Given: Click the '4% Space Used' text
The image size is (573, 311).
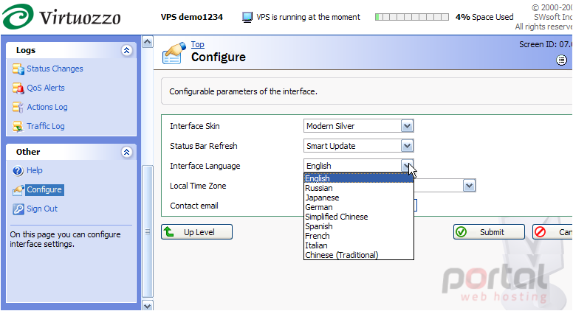Looking at the screenshot, I should tap(484, 17).
